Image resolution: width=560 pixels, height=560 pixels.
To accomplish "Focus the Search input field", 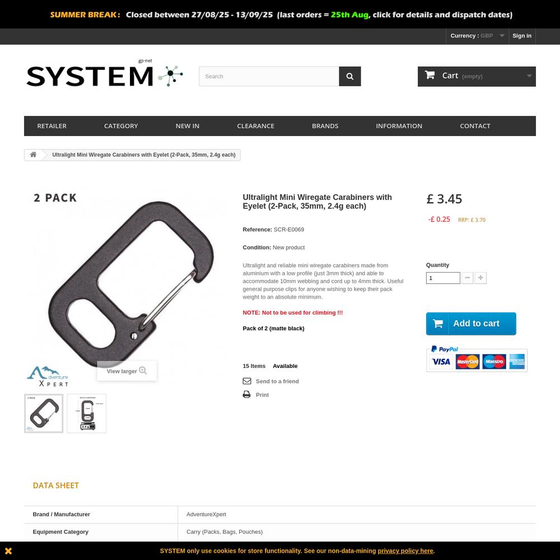I will point(269,76).
